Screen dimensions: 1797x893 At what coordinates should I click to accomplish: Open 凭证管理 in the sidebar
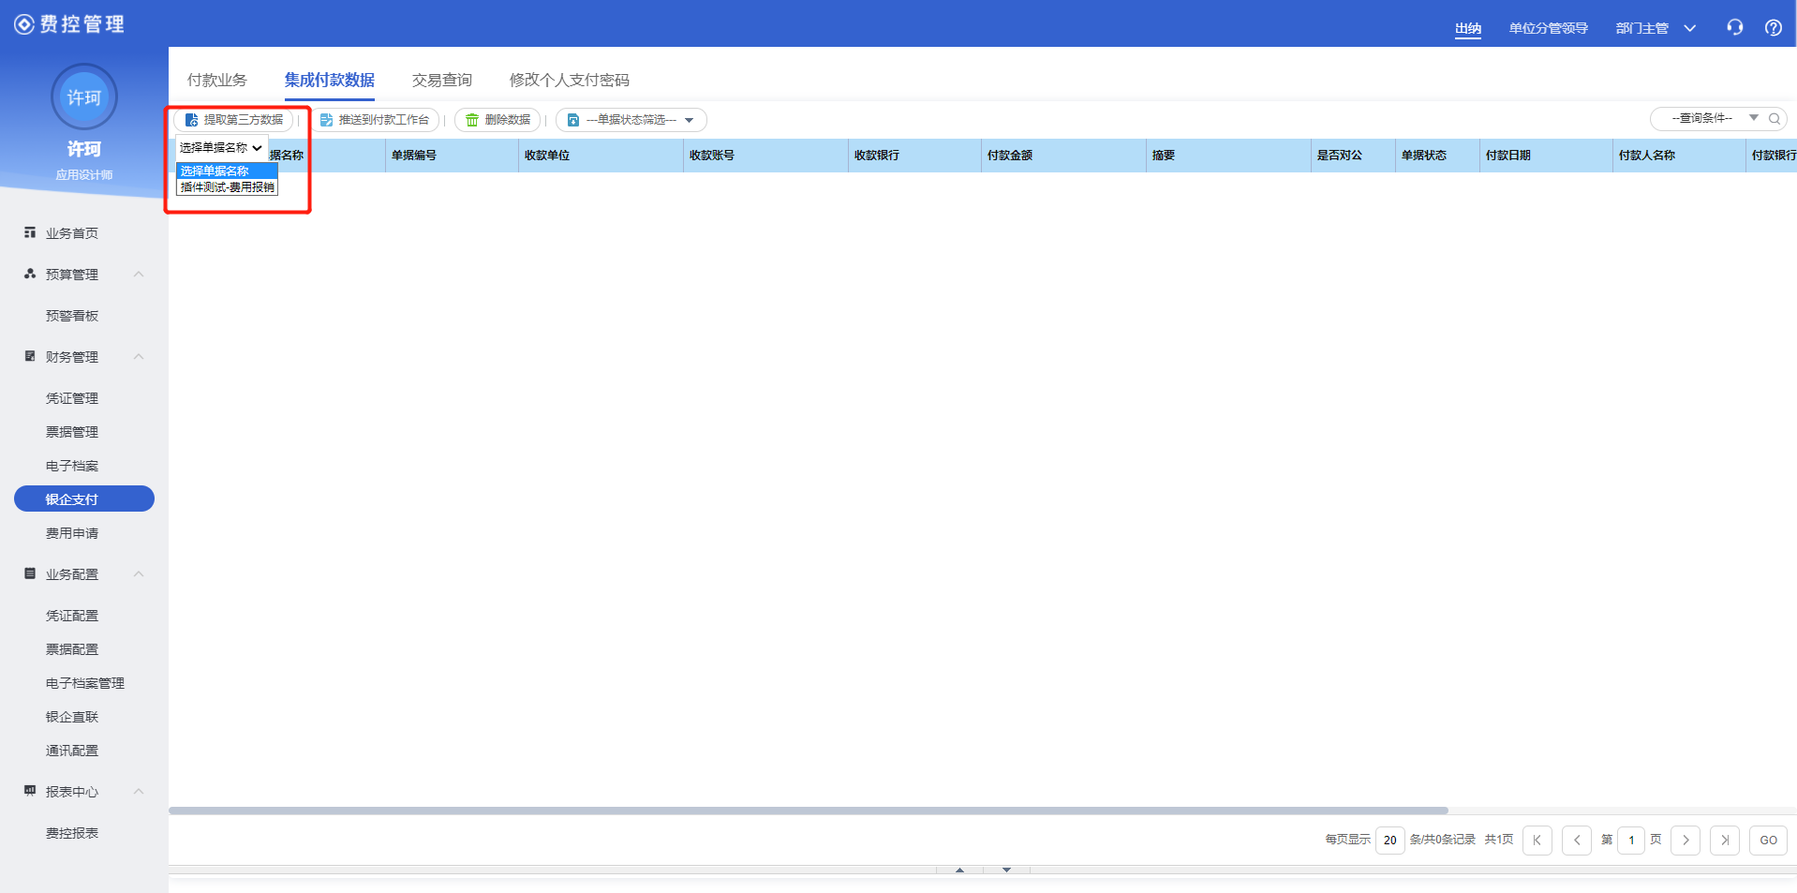click(72, 398)
